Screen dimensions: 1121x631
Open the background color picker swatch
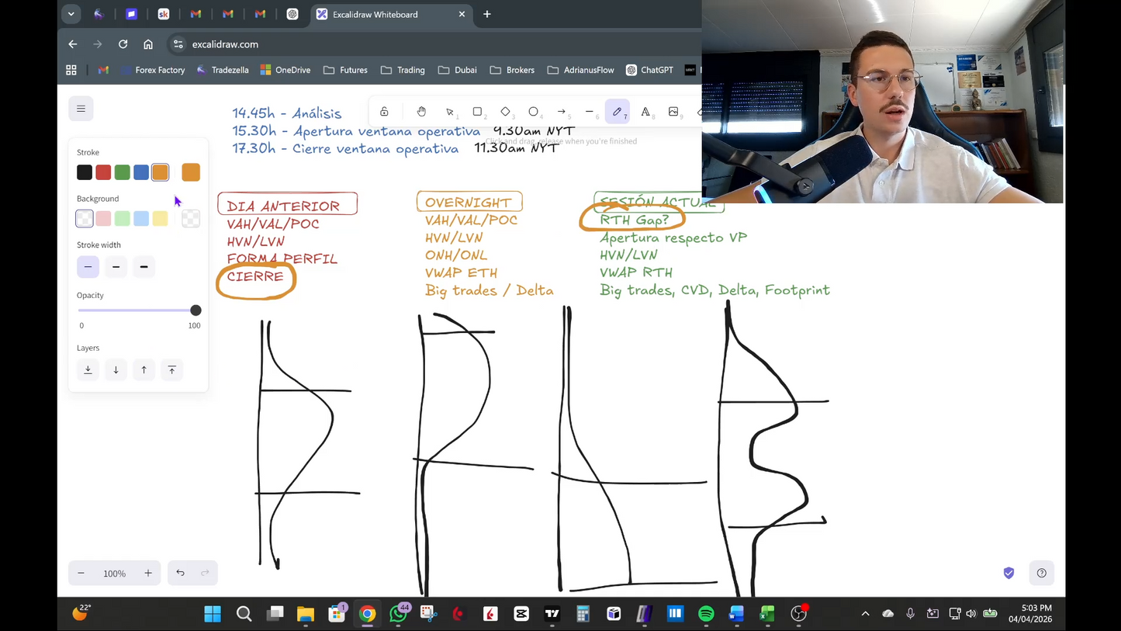[x=191, y=219]
